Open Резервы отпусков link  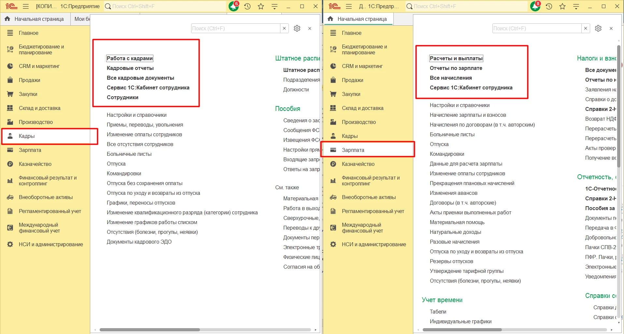[x=451, y=261]
